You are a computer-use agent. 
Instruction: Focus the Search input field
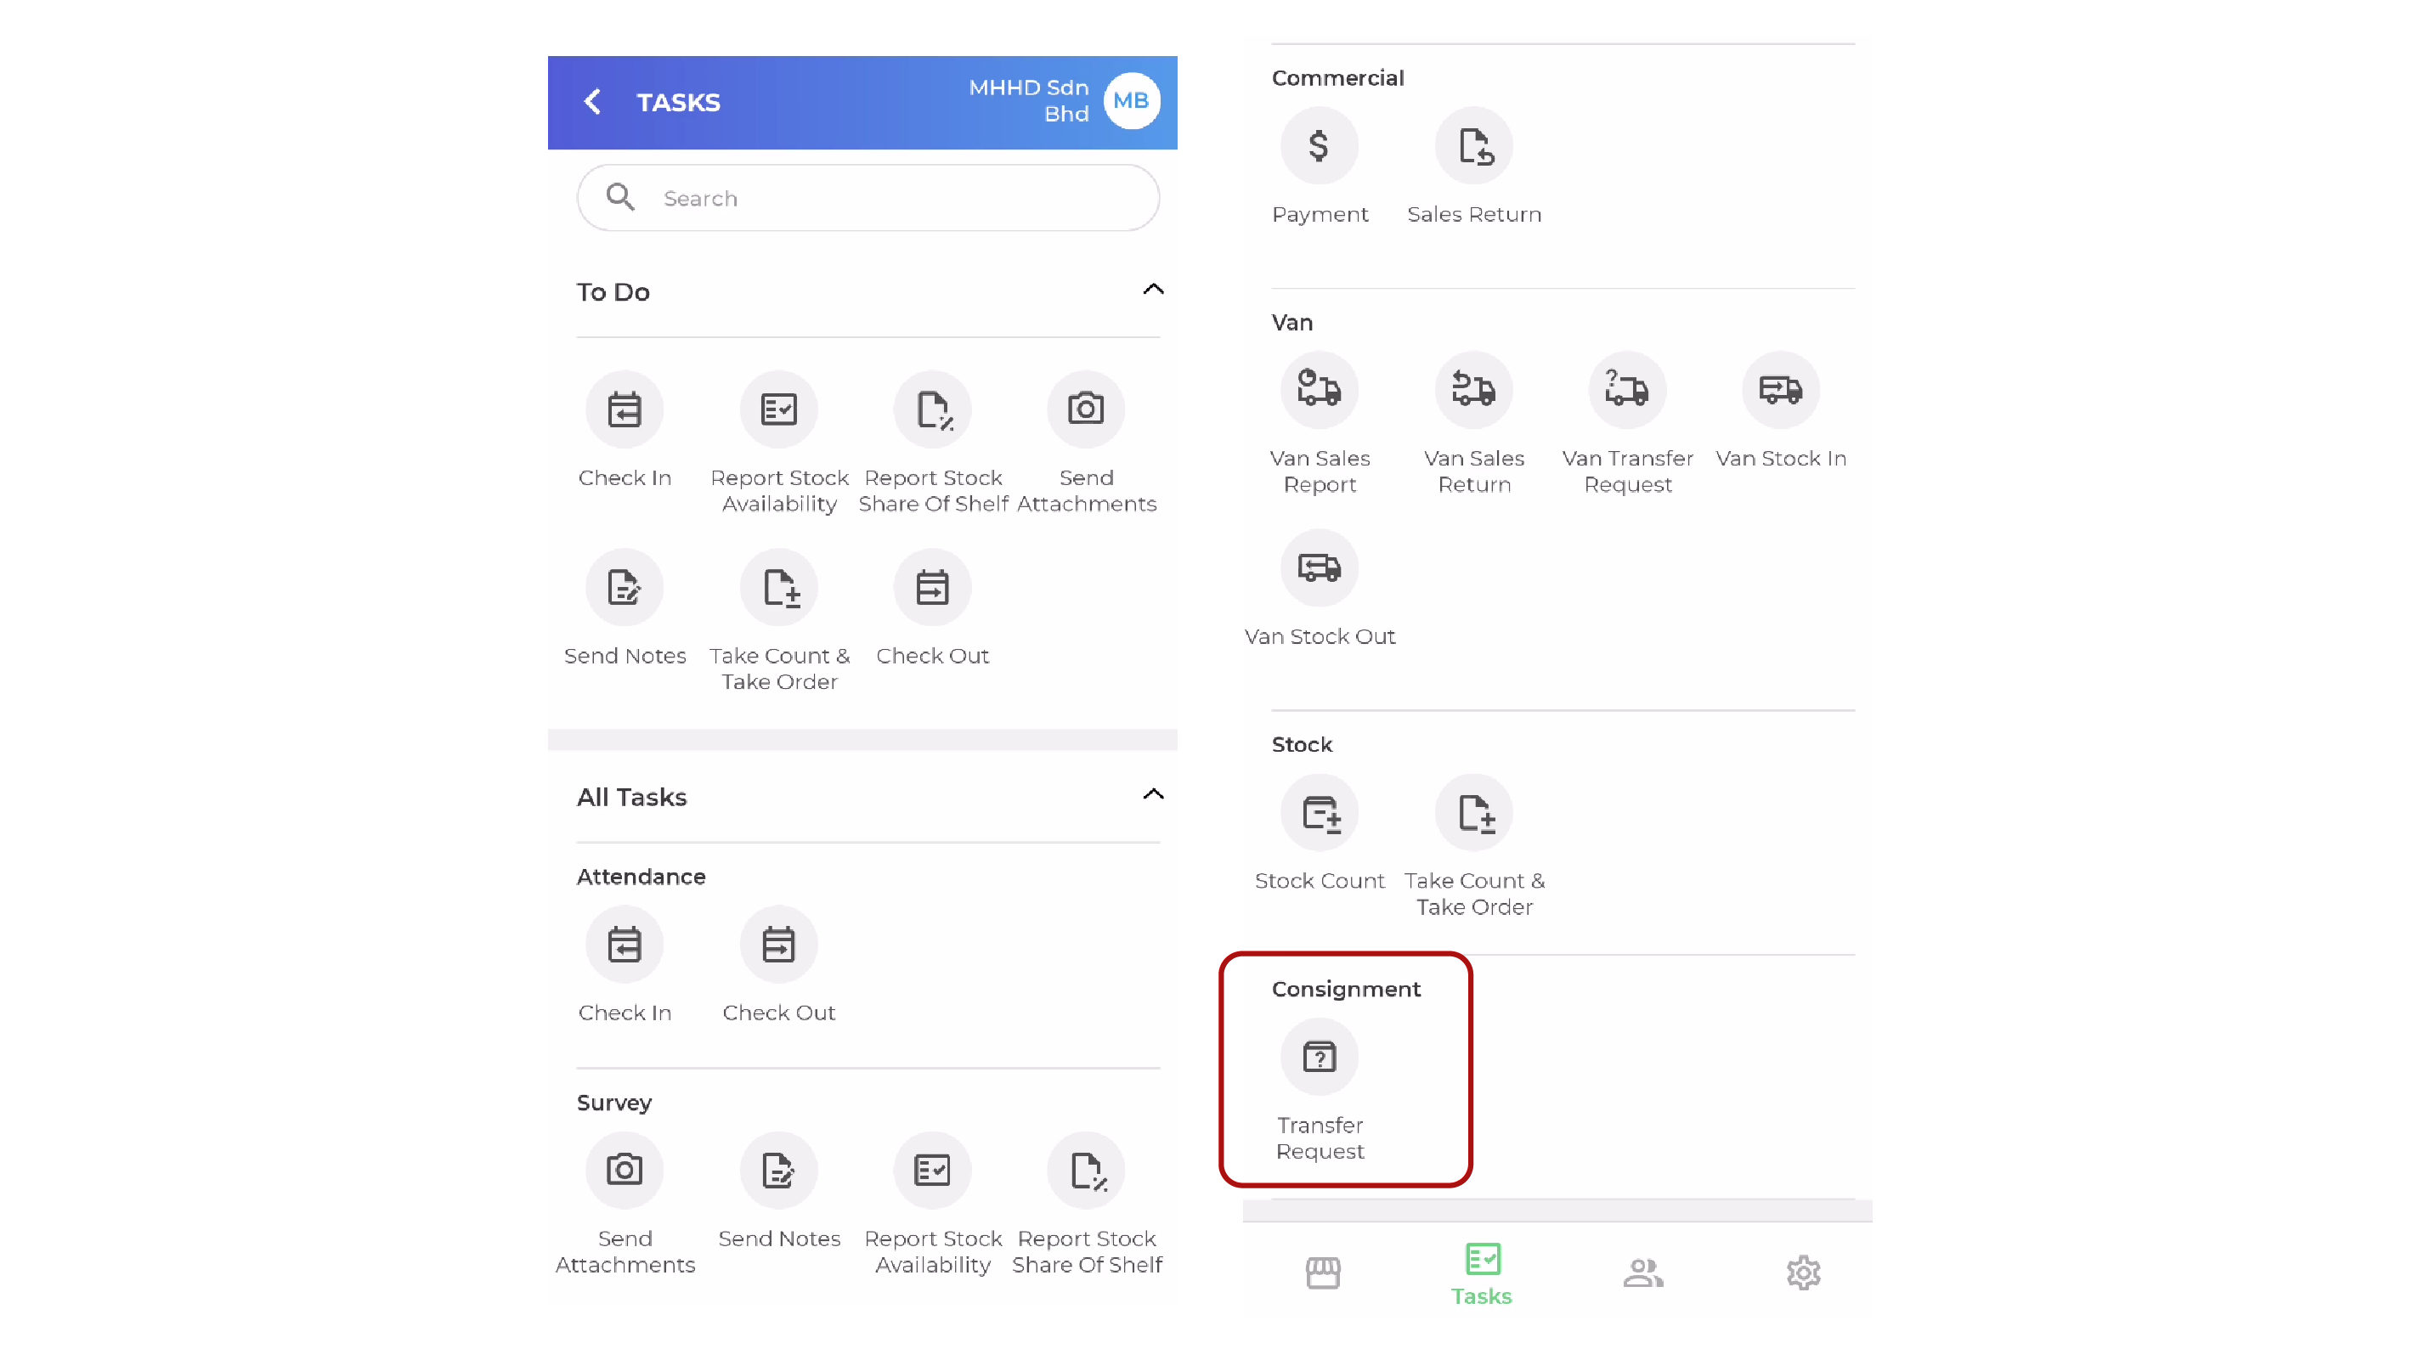[868, 198]
